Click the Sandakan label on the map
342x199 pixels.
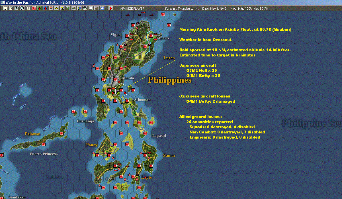(x=17, y=197)
